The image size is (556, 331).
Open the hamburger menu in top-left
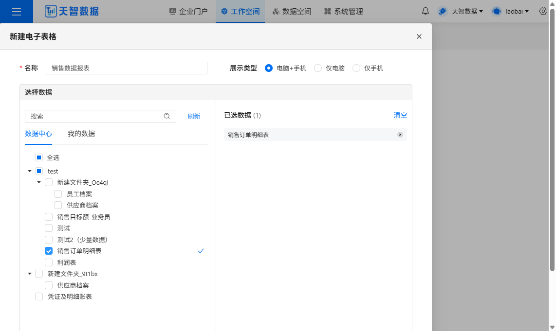pyautogui.click(x=17, y=11)
